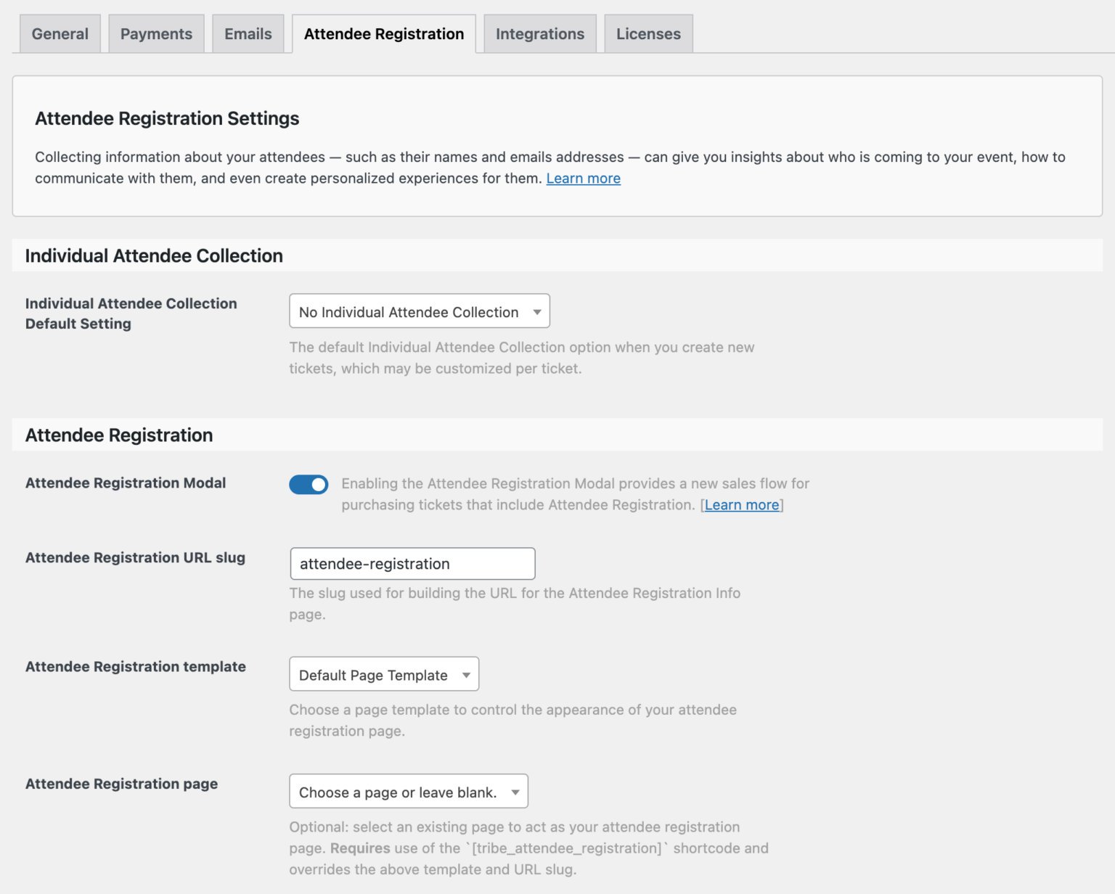The width and height of the screenshot is (1115, 894).
Task: Switch to the General tab
Action: pyautogui.click(x=60, y=33)
